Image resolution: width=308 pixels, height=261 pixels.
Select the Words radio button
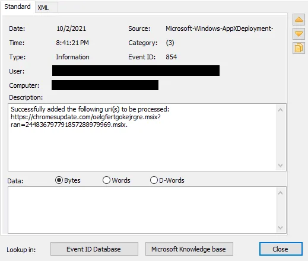[x=106, y=180]
